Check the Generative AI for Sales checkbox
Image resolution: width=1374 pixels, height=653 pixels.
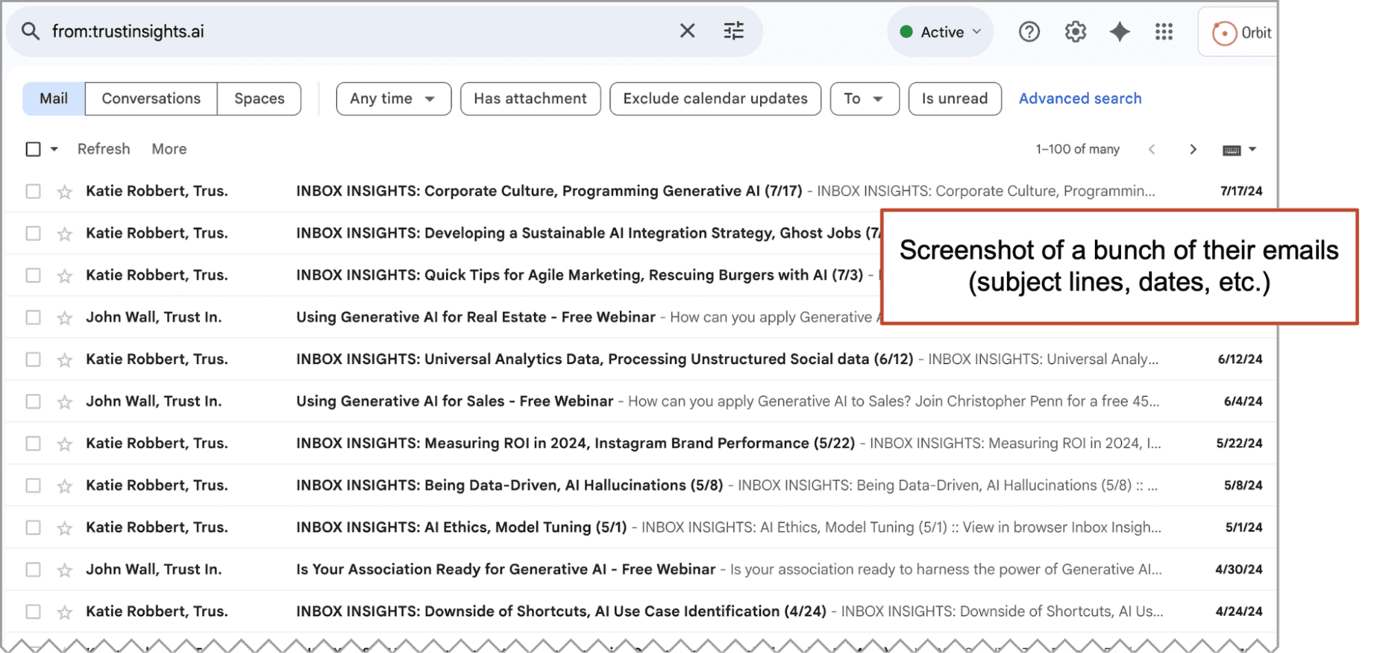[x=33, y=401]
